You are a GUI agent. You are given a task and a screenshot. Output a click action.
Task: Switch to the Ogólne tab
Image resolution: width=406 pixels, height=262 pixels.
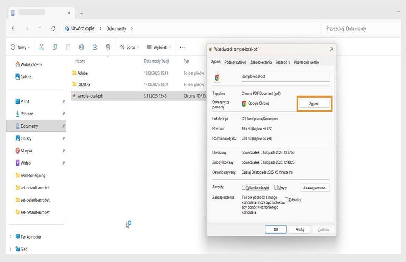[215, 62]
